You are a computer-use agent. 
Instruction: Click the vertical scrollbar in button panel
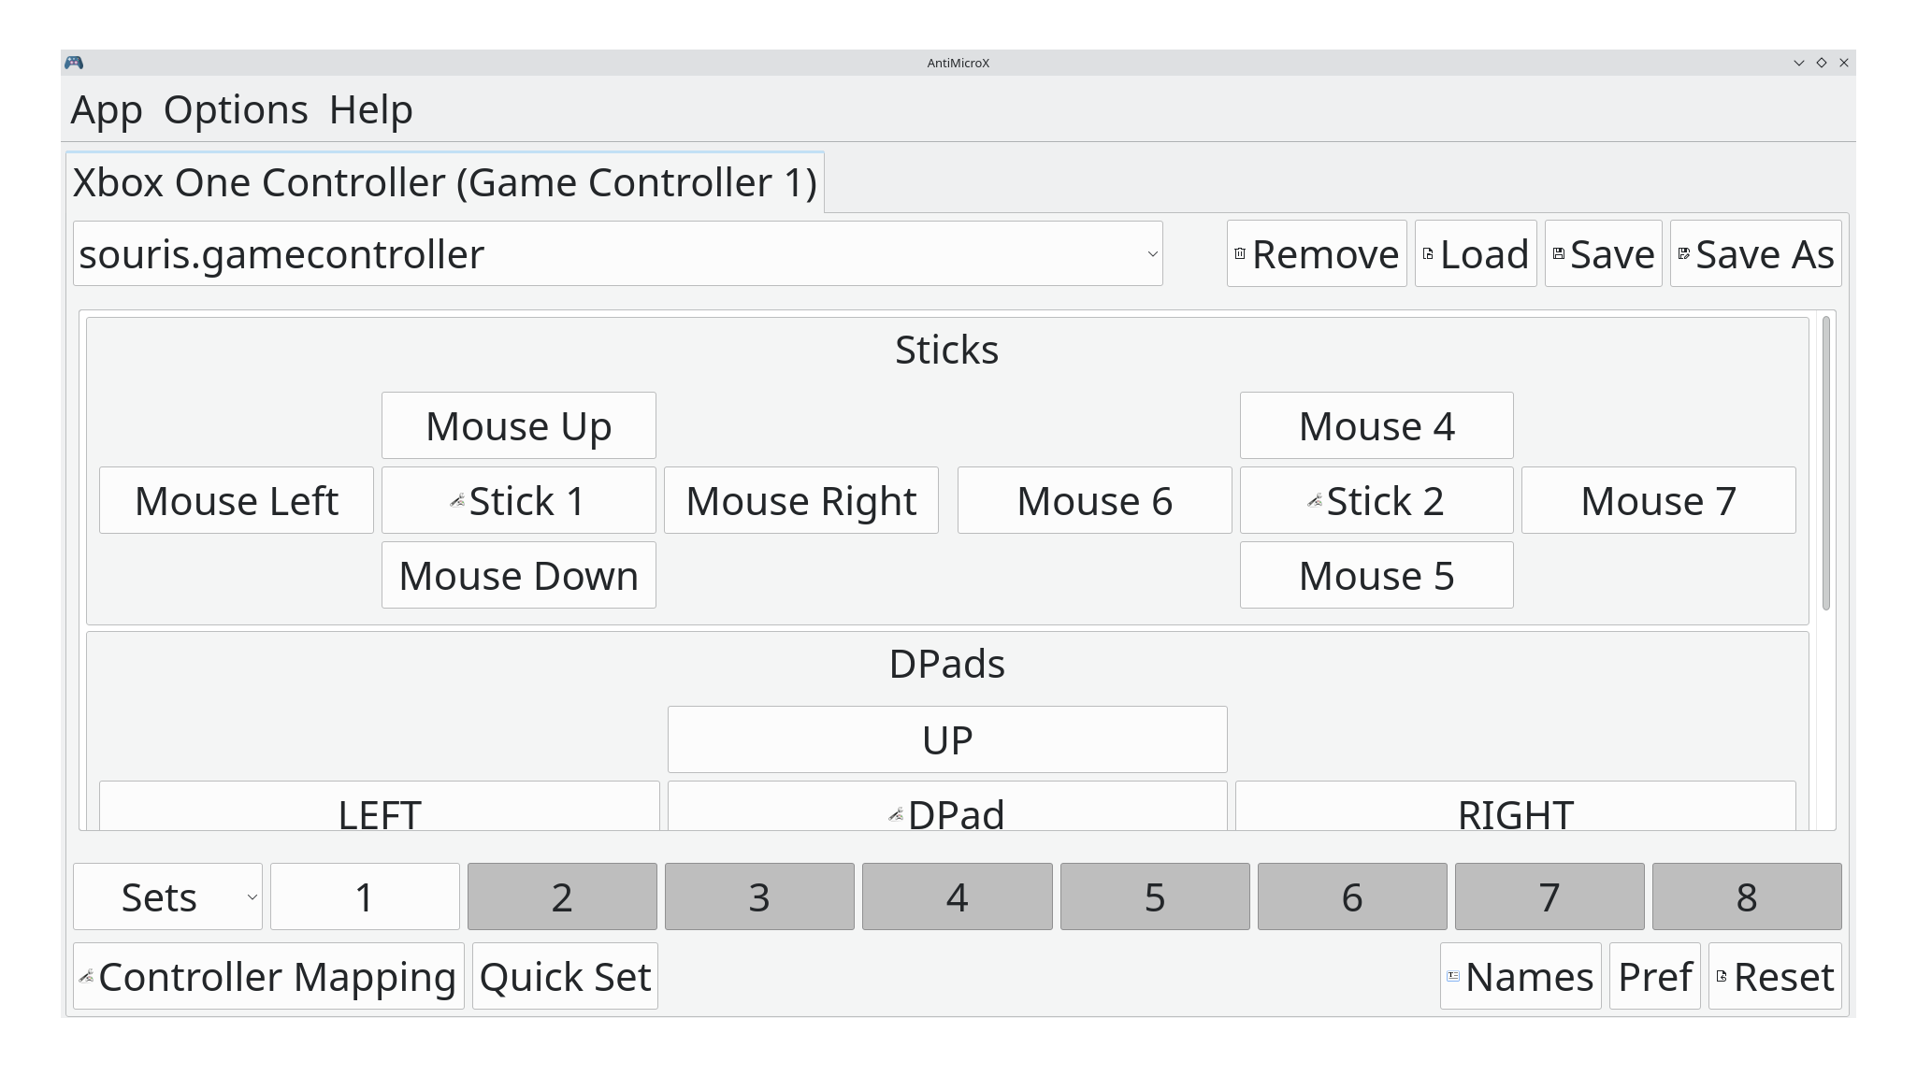1826,464
